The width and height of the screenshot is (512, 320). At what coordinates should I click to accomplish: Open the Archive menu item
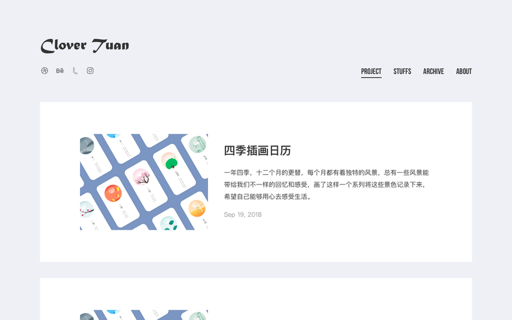433,72
